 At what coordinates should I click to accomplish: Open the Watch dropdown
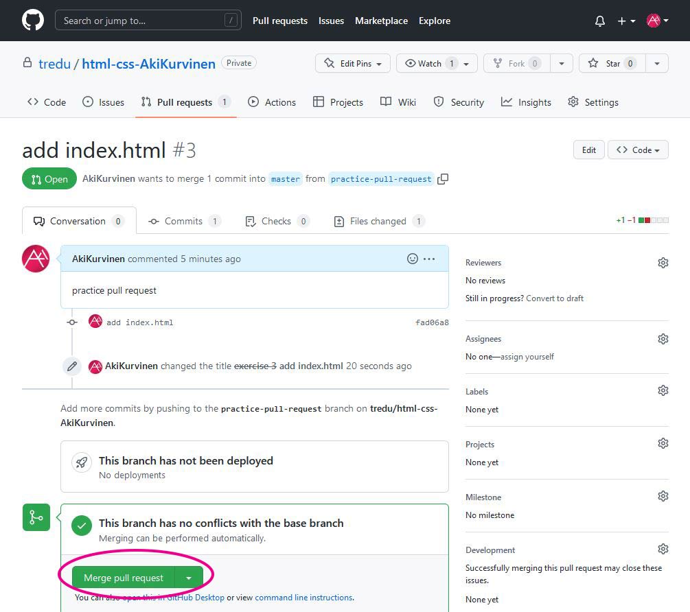[437, 63]
